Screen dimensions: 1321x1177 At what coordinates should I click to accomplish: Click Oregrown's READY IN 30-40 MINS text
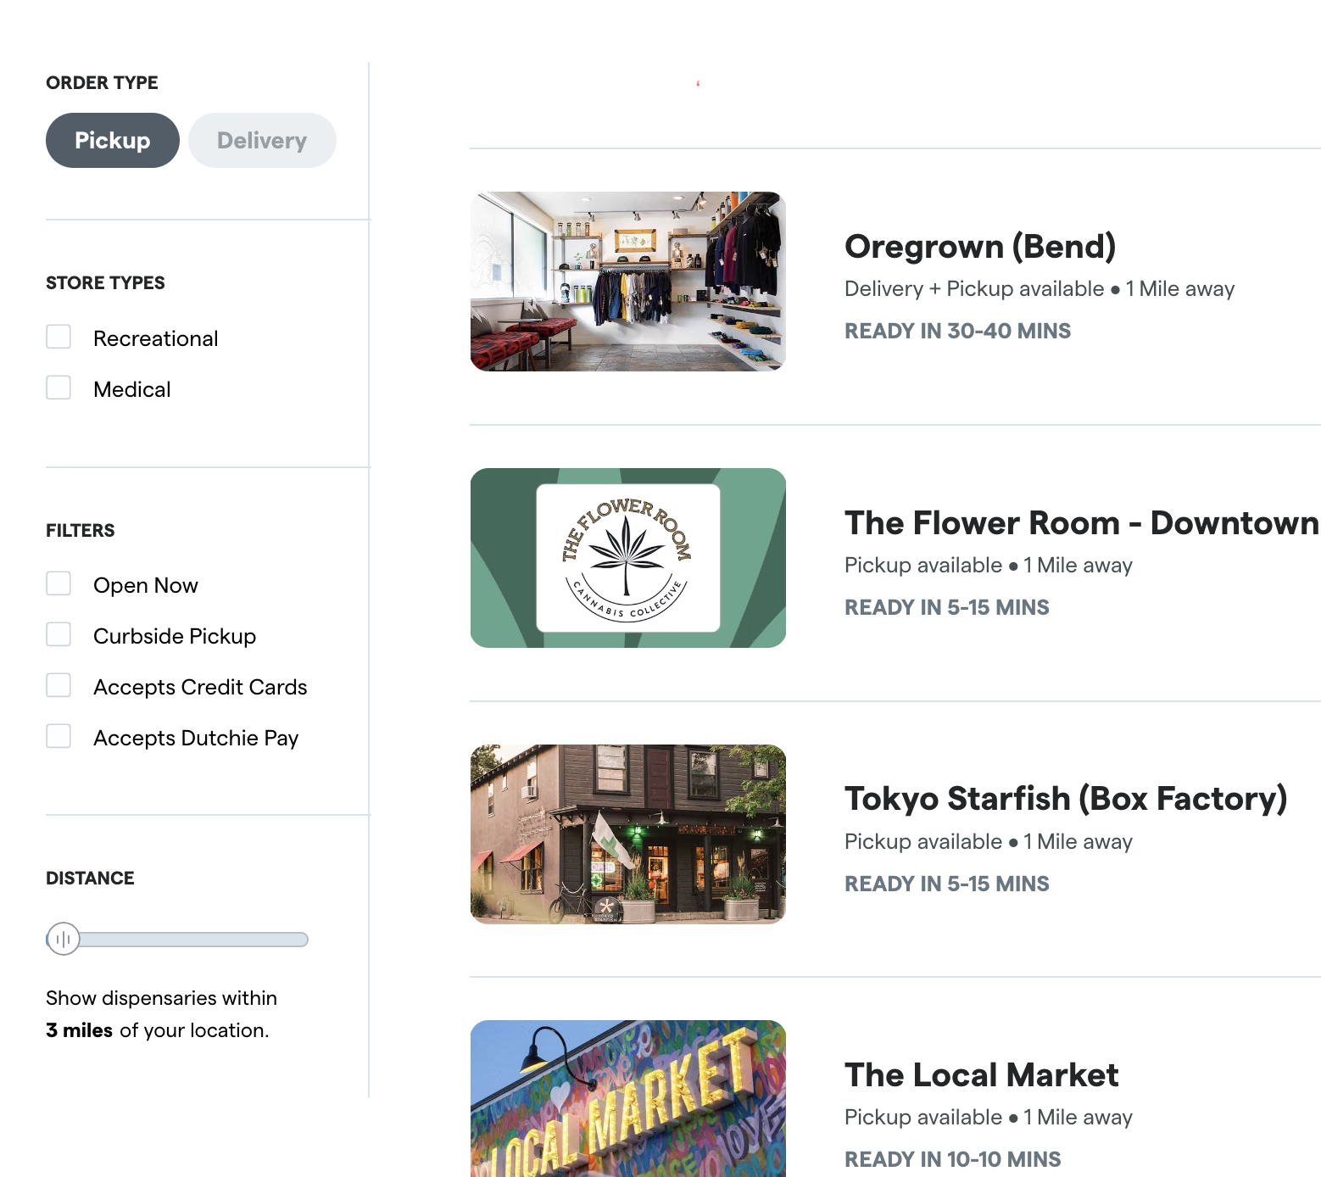[x=957, y=331]
